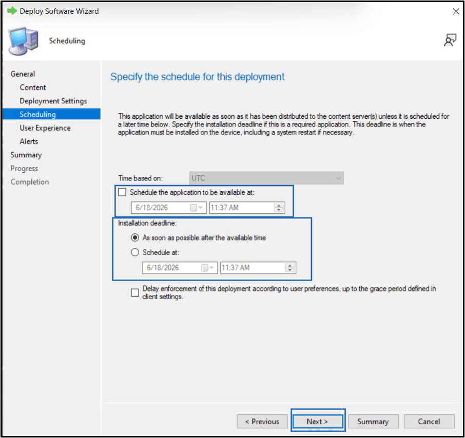This screenshot has height=438, width=465.
Task: Click the deadline time field 11:37 AM
Action: click(258, 267)
